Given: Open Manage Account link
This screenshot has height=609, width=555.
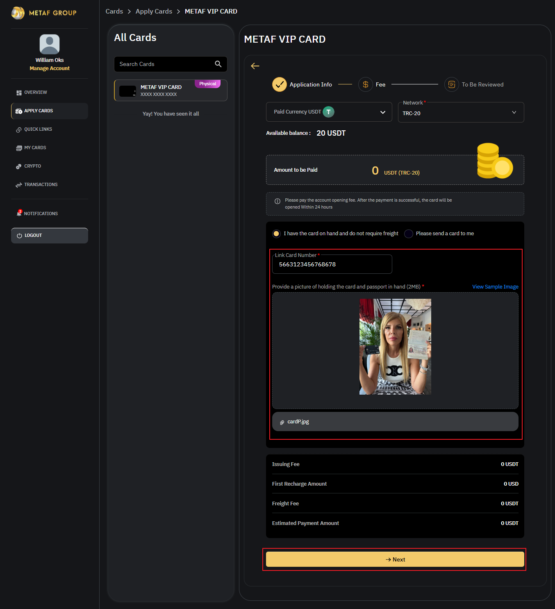Looking at the screenshot, I should pyautogui.click(x=50, y=68).
